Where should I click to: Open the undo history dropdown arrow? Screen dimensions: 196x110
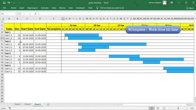(11, 3)
